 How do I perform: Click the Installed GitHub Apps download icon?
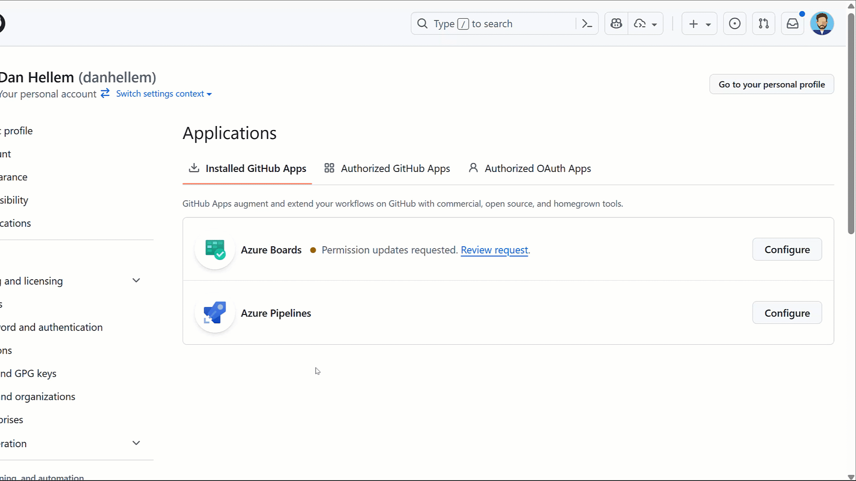pos(194,168)
